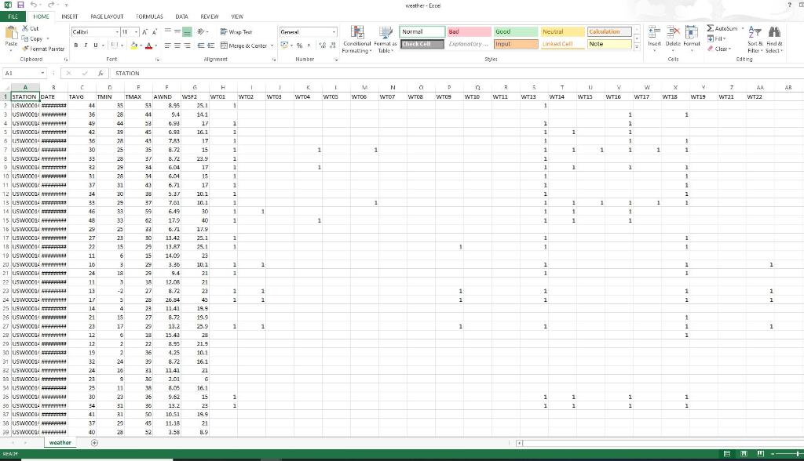Open the General number format dropdown
This screenshot has width=804, height=461.
(334, 31)
